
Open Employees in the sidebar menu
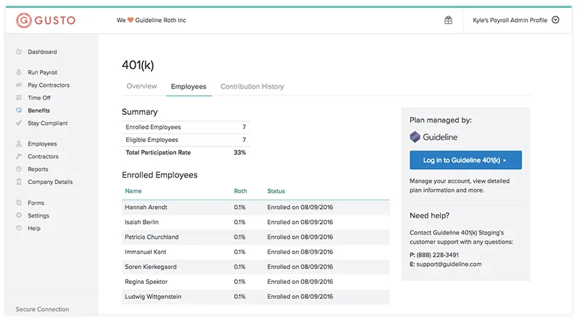tap(42, 144)
